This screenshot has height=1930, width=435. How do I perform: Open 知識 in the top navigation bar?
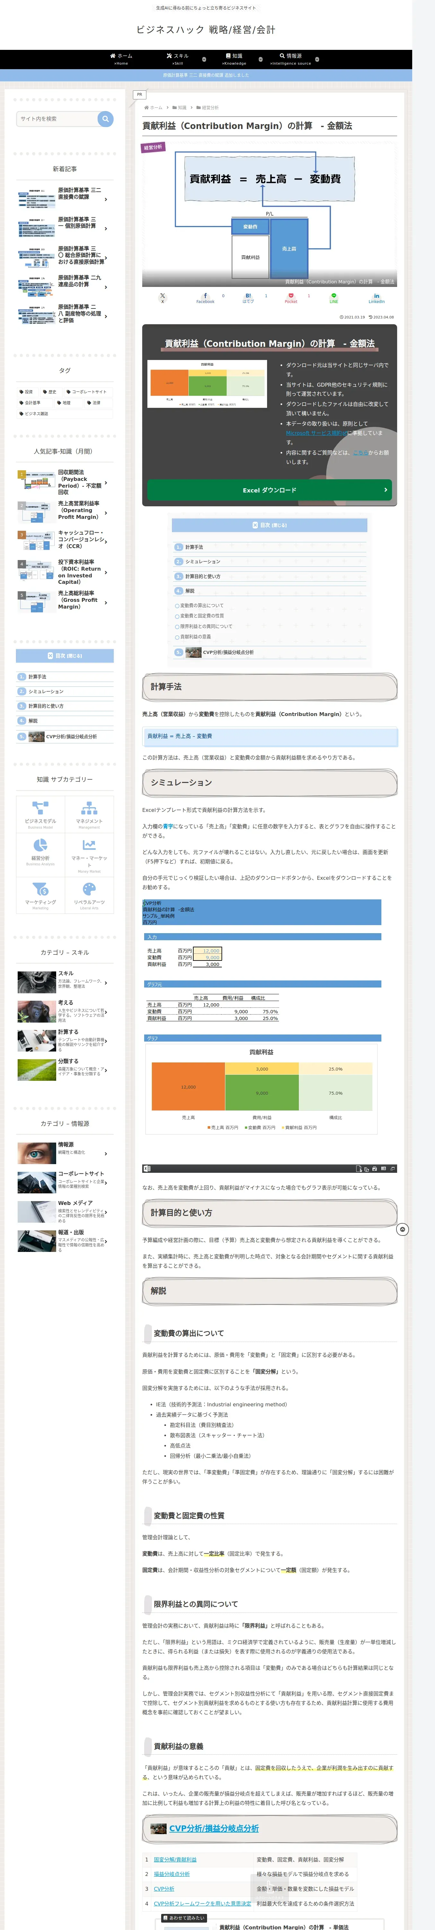click(234, 59)
